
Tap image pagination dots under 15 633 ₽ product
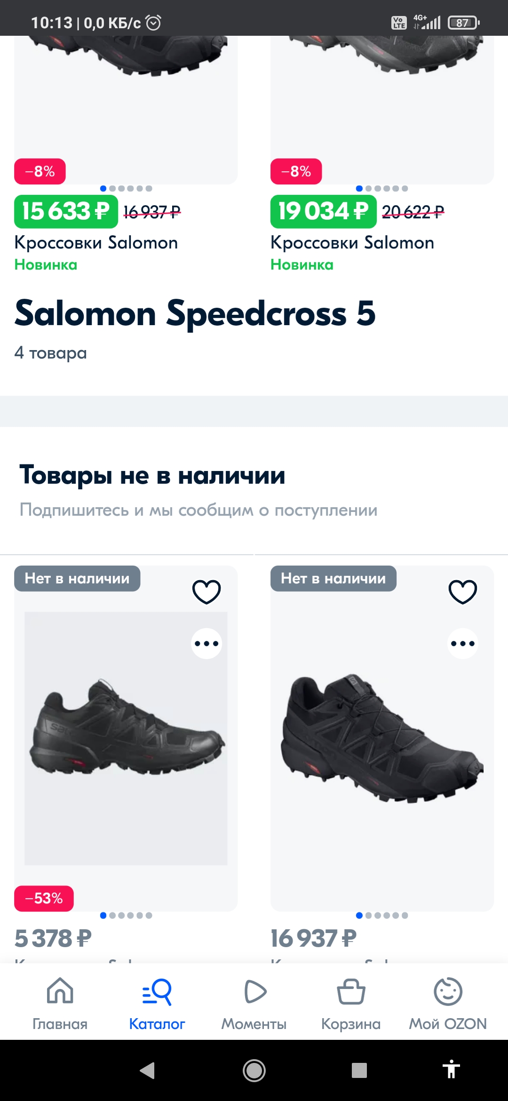[126, 189]
